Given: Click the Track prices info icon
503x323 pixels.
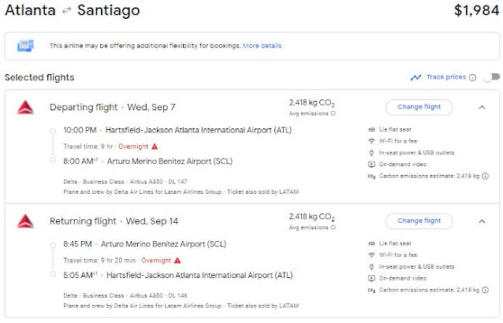Looking at the screenshot, I should pos(472,77).
